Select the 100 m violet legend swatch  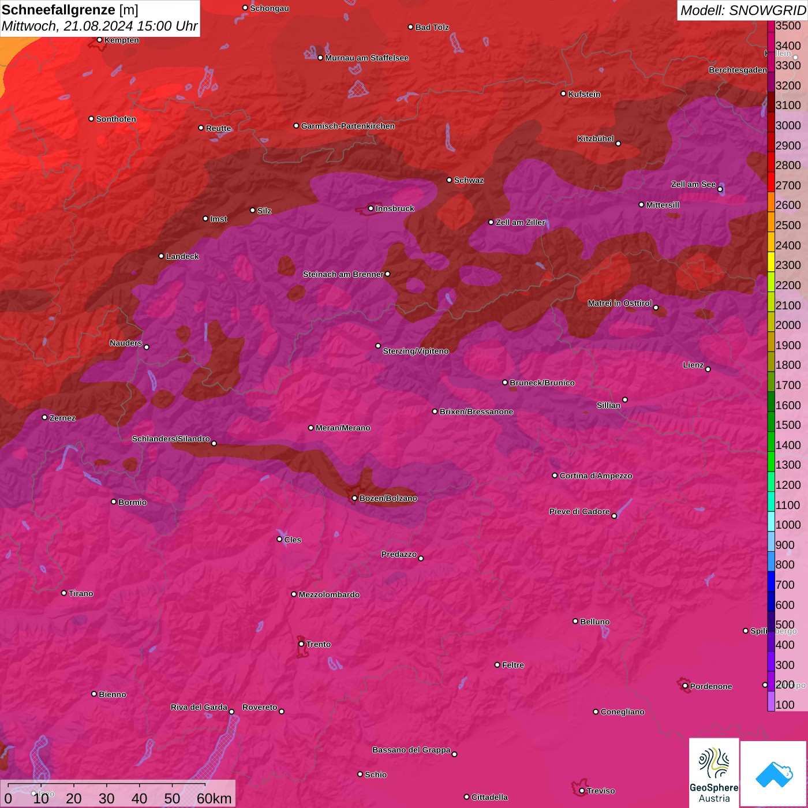[x=771, y=701]
